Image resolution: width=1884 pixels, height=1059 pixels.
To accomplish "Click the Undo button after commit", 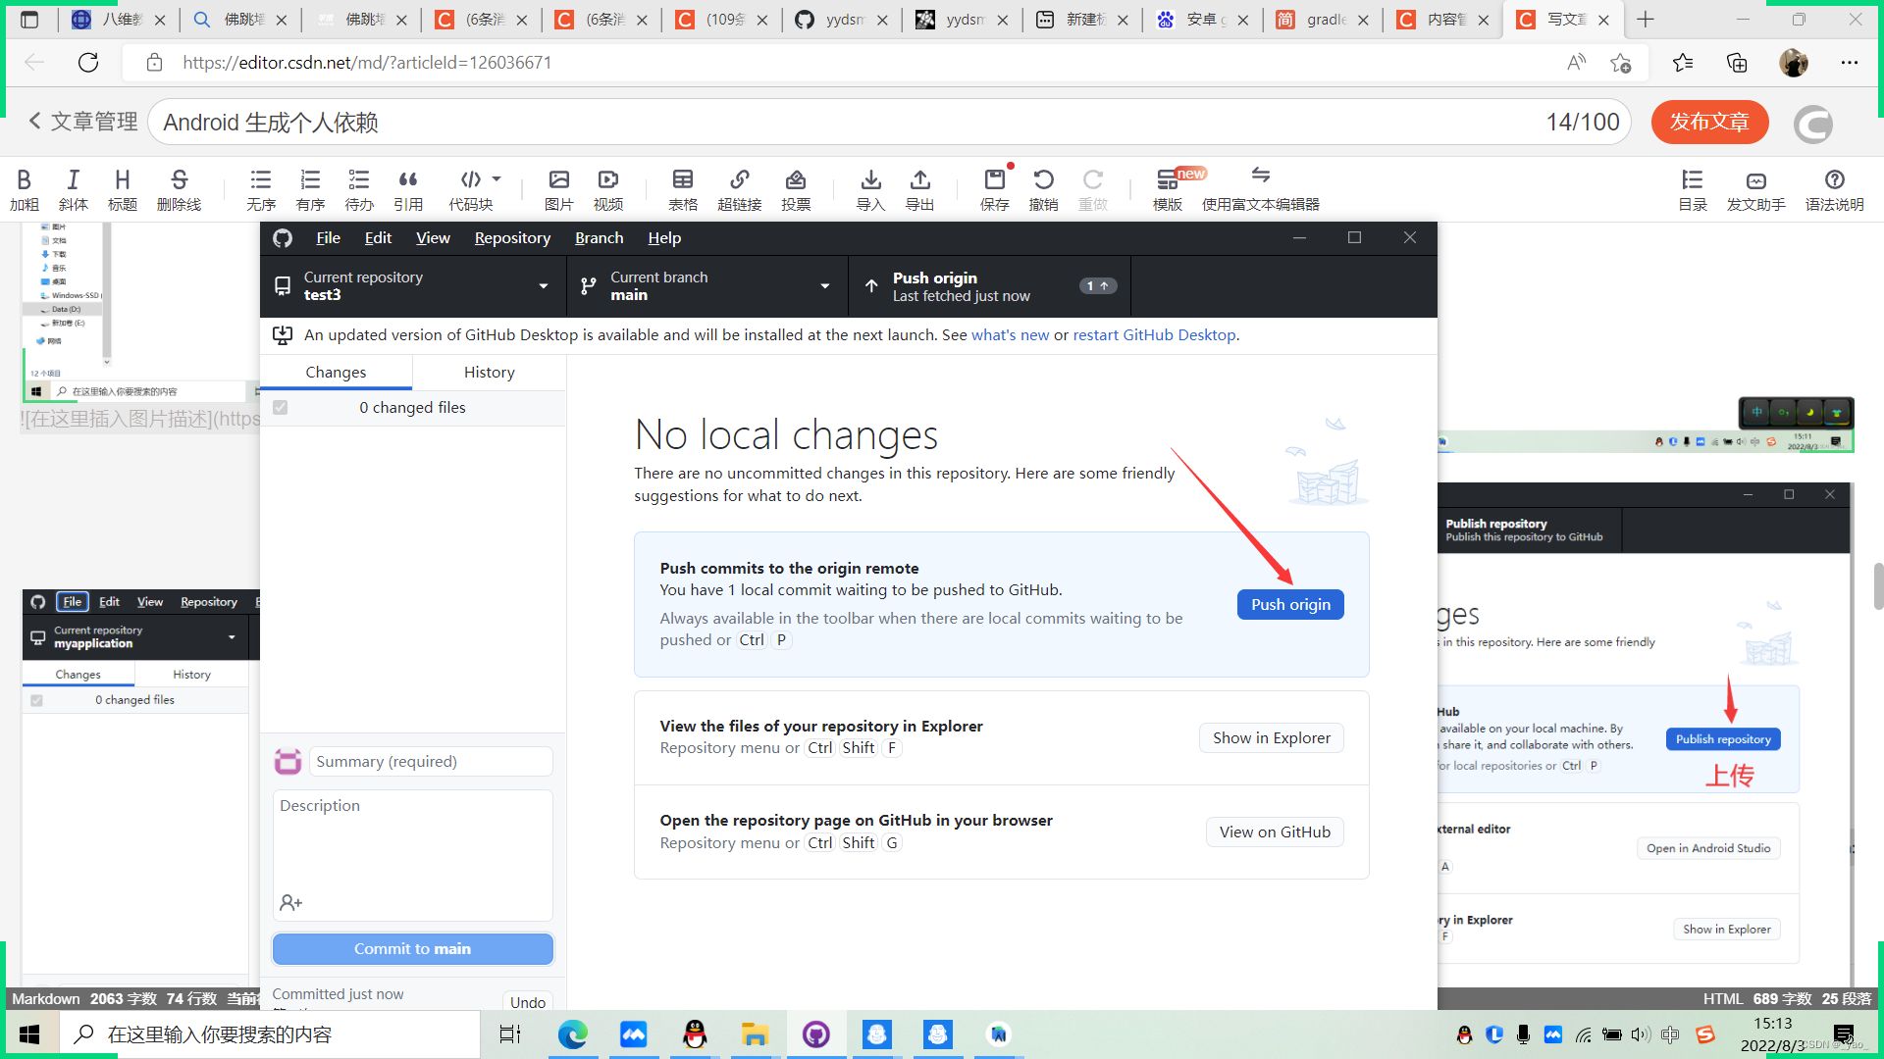I will click(528, 1001).
